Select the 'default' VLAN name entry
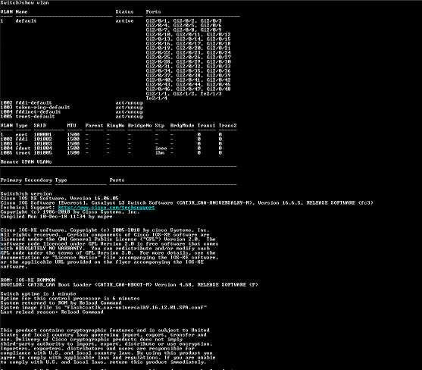 [x=26, y=20]
